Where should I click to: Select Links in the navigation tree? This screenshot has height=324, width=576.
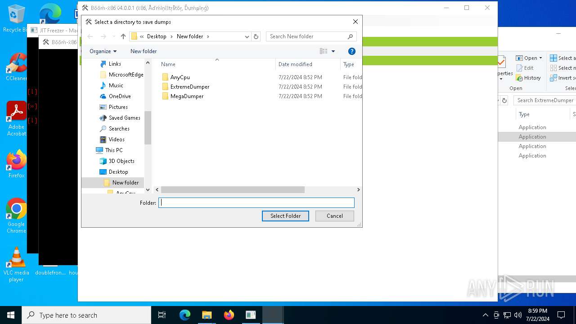pos(115,64)
